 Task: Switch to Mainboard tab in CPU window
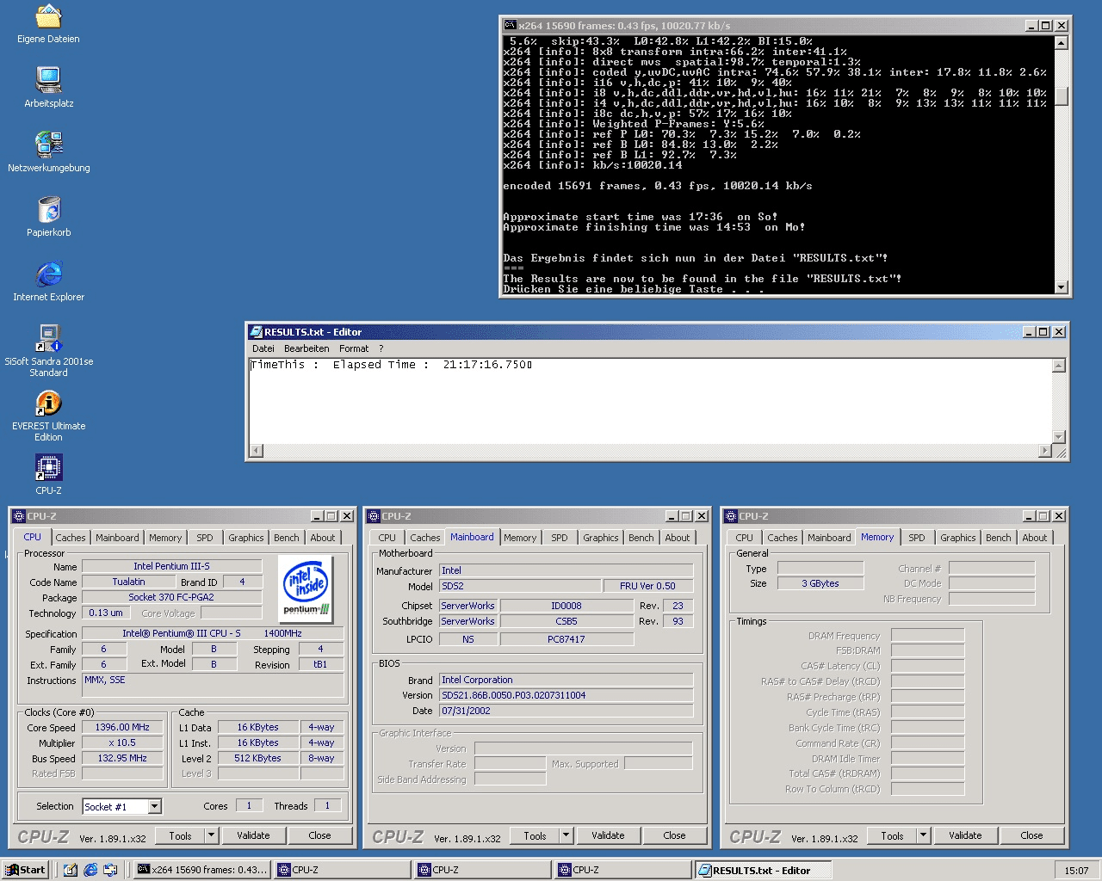click(117, 538)
